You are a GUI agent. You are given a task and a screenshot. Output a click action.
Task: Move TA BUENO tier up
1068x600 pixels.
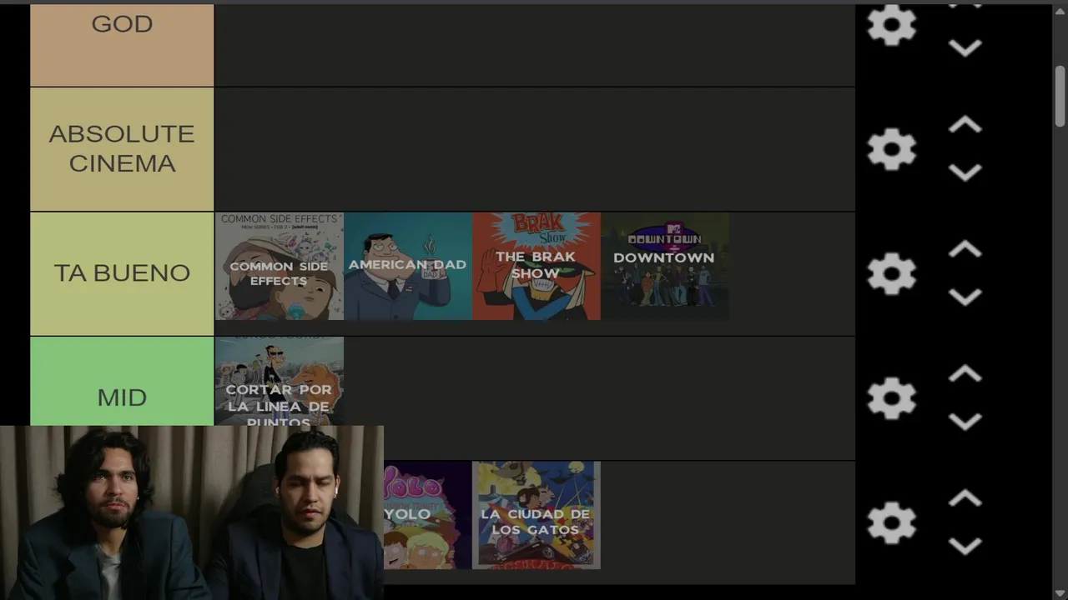coord(965,249)
